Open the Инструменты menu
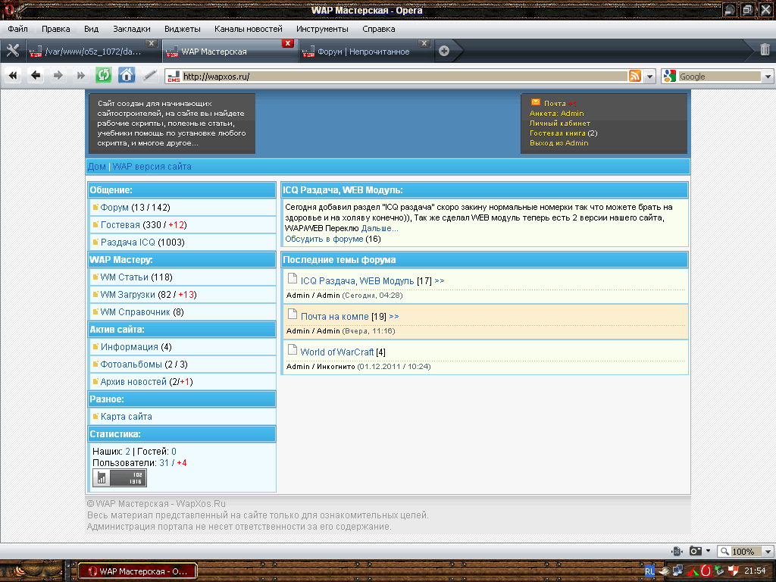Viewport: 776px width, 582px height. pyautogui.click(x=322, y=29)
